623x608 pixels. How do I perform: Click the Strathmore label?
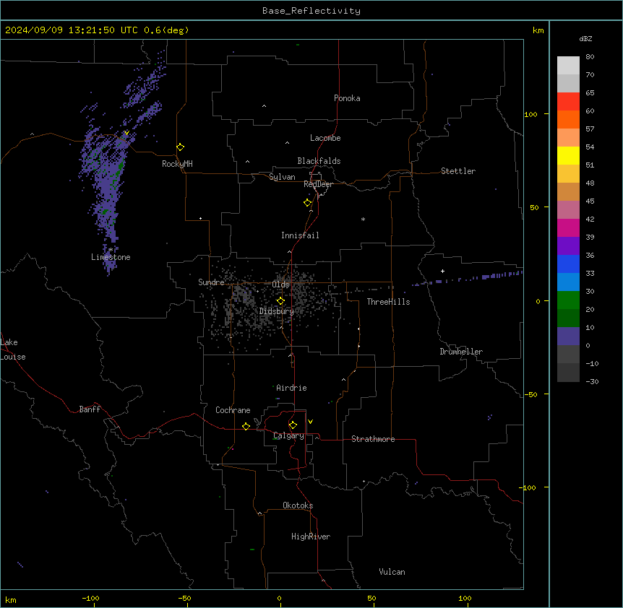(373, 439)
